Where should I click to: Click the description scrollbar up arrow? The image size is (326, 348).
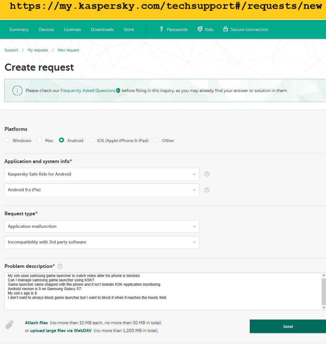[324, 275]
